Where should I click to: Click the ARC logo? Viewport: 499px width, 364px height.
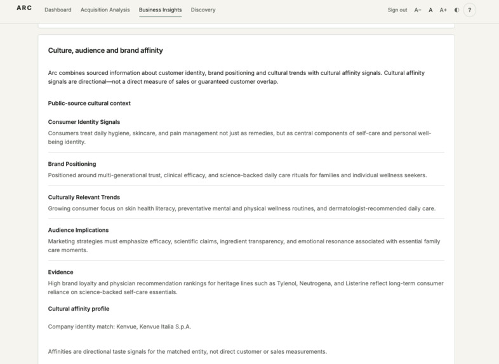pos(24,8)
